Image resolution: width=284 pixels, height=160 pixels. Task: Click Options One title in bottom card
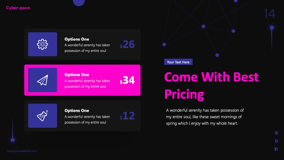[77, 111]
